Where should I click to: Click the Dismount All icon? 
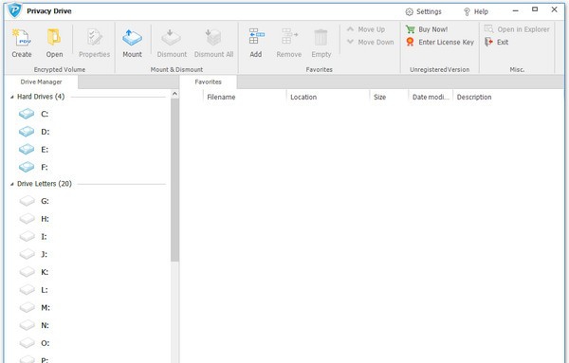click(213, 44)
